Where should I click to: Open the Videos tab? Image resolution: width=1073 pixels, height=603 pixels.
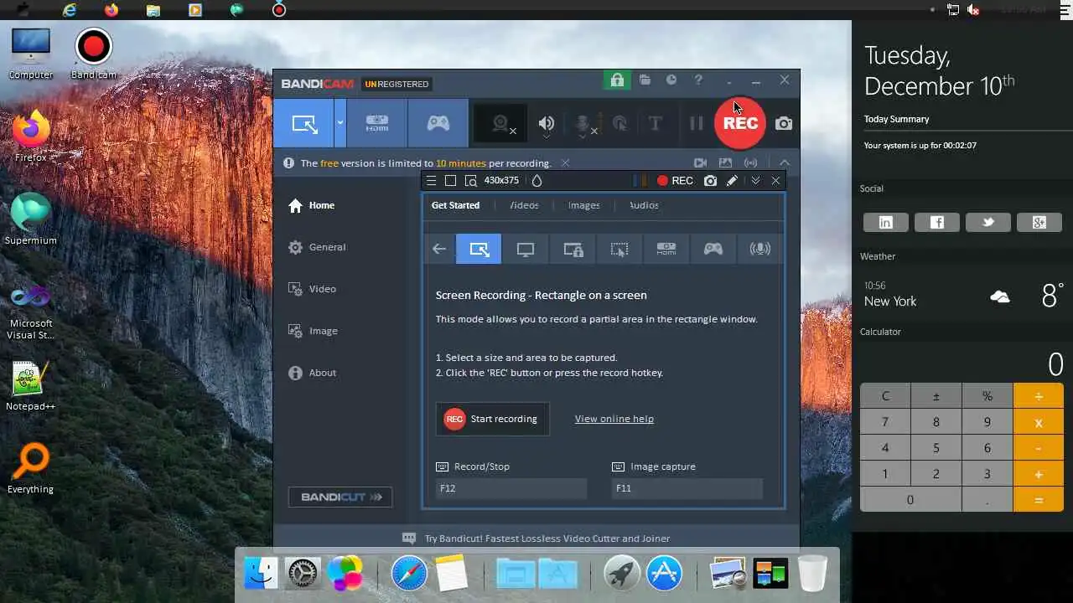pyautogui.click(x=524, y=205)
